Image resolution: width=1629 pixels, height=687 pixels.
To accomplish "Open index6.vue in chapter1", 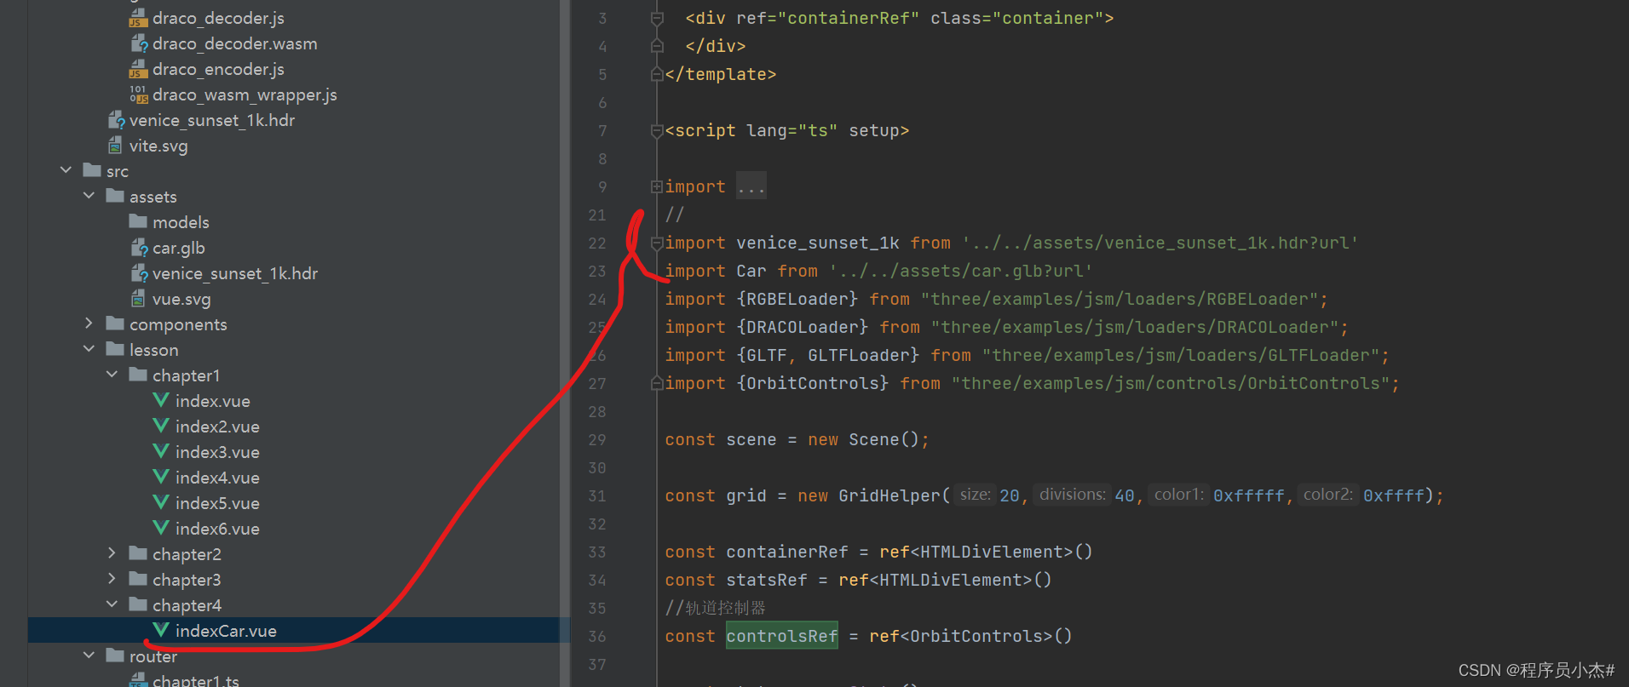I will 217,529.
